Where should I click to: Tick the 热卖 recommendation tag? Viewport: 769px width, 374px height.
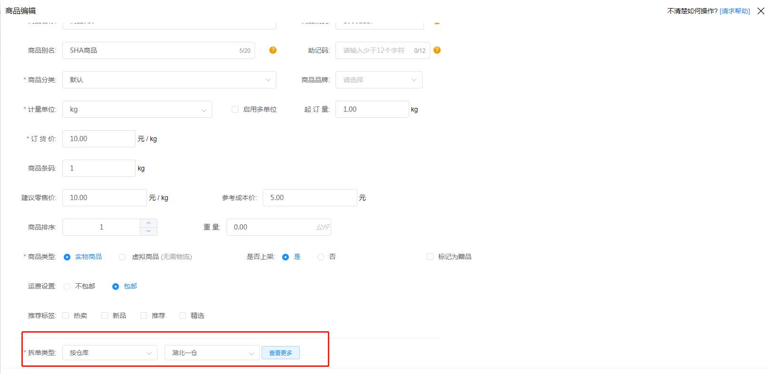tap(66, 316)
